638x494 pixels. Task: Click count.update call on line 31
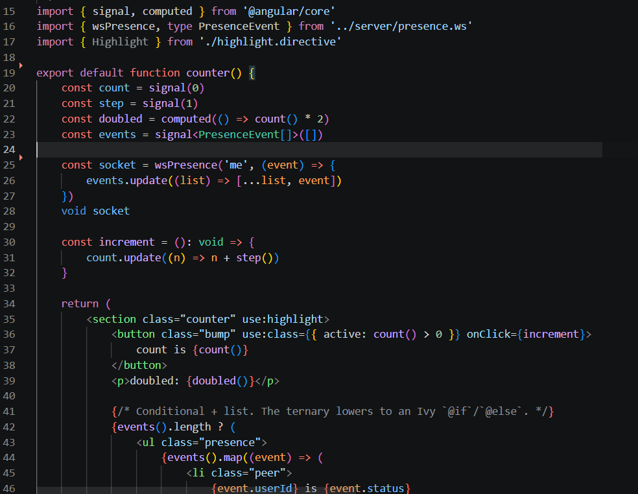[x=123, y=258]
